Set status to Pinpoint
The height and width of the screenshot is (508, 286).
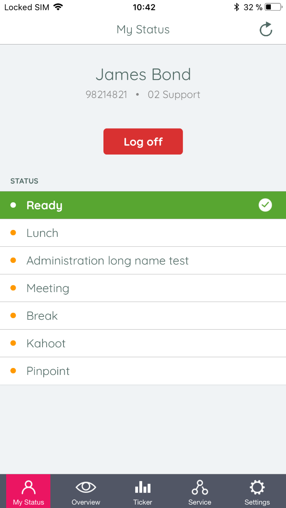click(x=48, y=371)
